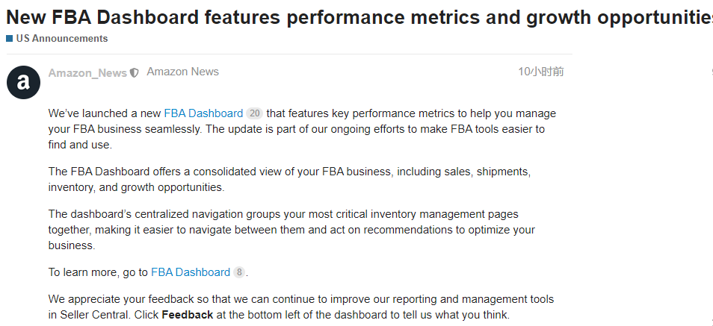Click the gray 'Amazon News' user title

click(183, 72)
